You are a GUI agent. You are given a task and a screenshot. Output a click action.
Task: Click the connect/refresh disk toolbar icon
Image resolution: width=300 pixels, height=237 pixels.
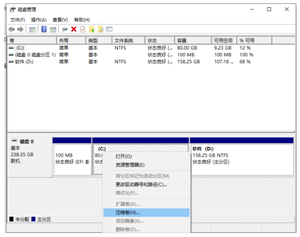(65, 29)
